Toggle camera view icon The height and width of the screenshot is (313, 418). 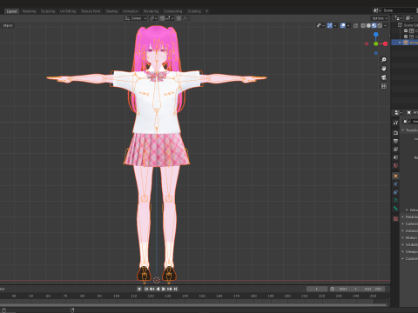(384, 77)
